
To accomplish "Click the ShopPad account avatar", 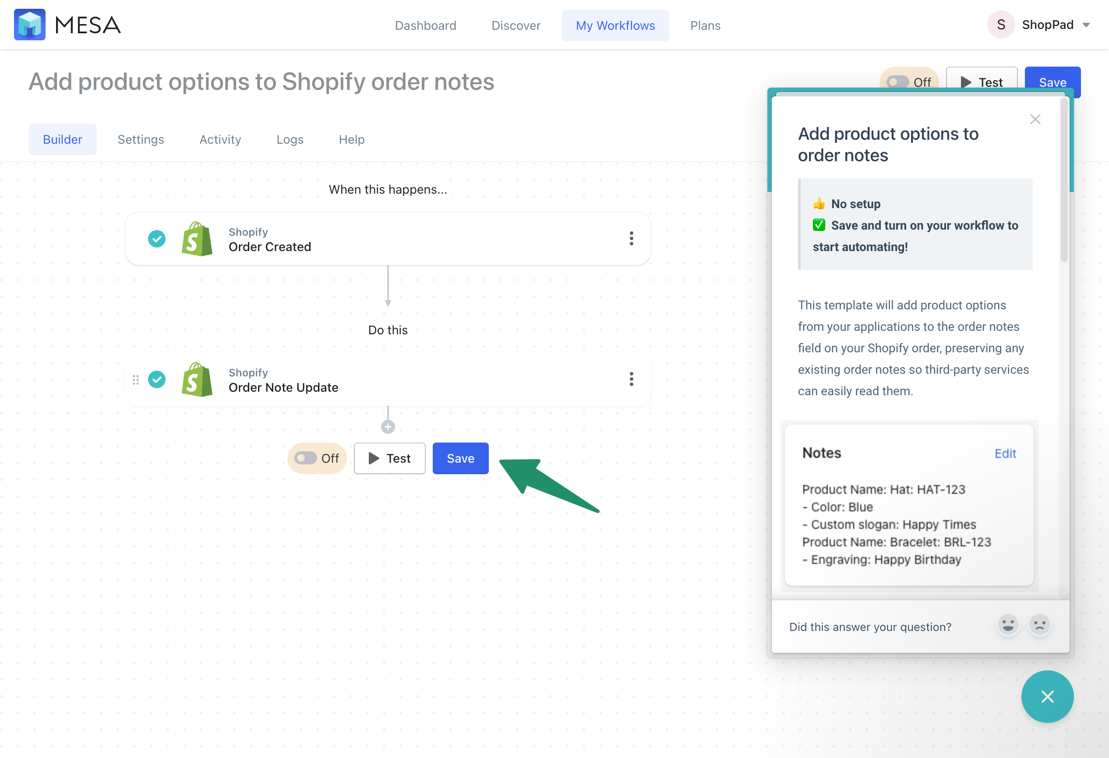I will coord(1001,25).
